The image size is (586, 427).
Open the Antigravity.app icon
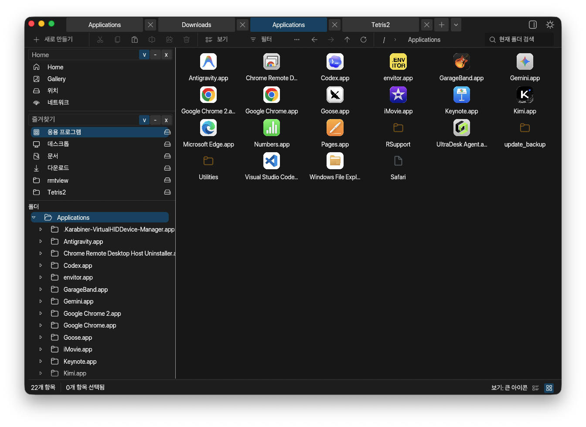pyautogui.click(x=208, y=61)
